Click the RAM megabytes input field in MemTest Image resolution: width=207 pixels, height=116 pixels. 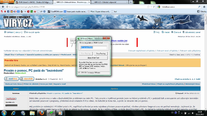[x=94, y=47]
